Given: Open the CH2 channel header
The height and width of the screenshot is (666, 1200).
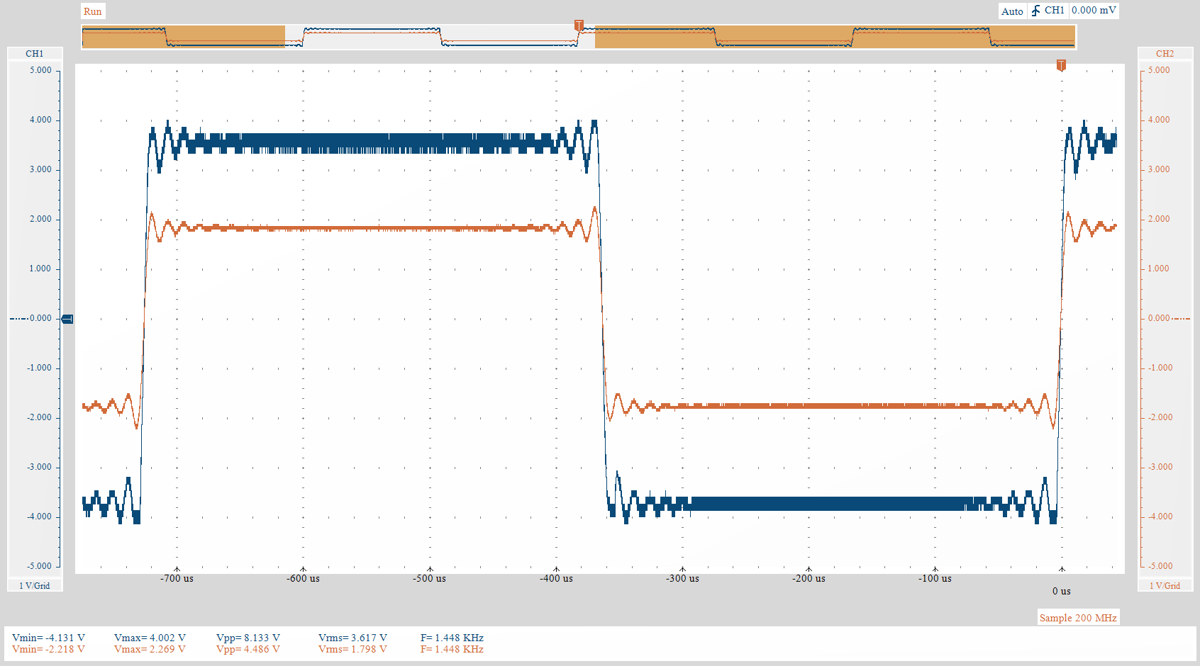Looking at the screenshot, I should pos(1165,54).
